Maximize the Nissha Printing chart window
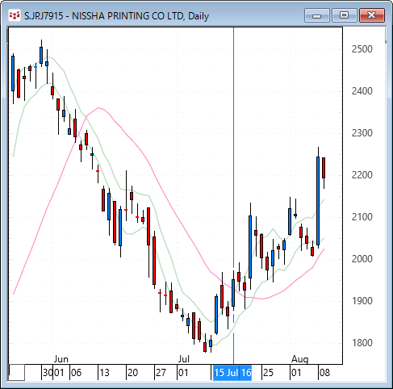Viewport: 393px width, 389px height. tap(345, 15)
